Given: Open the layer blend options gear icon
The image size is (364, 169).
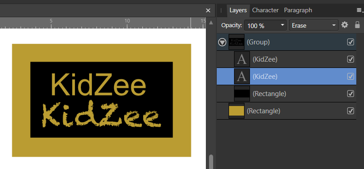Looking at the screenshot, I should click(x=344, y=25).
